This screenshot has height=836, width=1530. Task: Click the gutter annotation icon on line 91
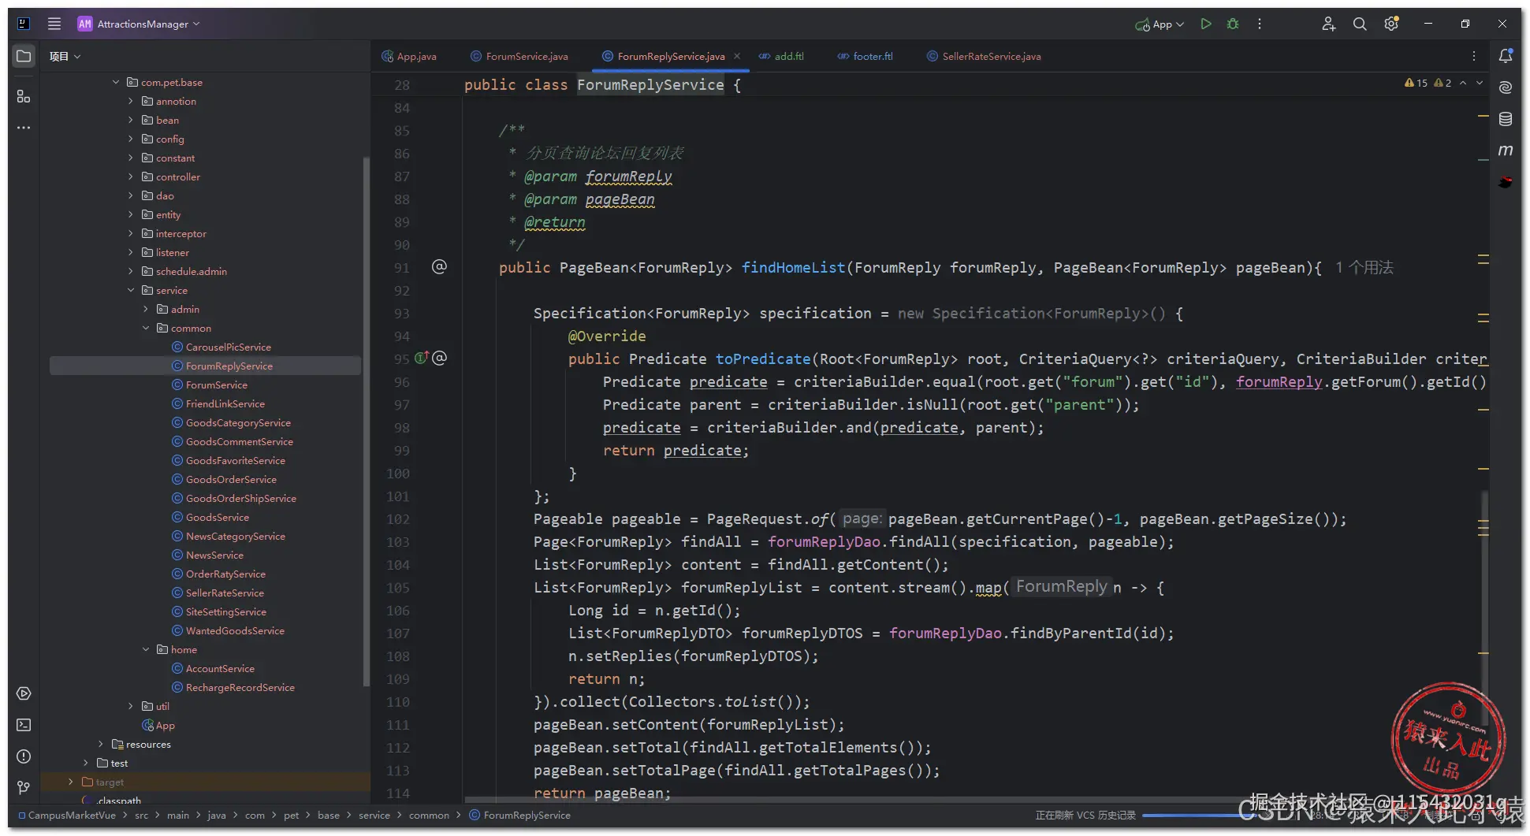pyautogui.click(x=440, y=266)
